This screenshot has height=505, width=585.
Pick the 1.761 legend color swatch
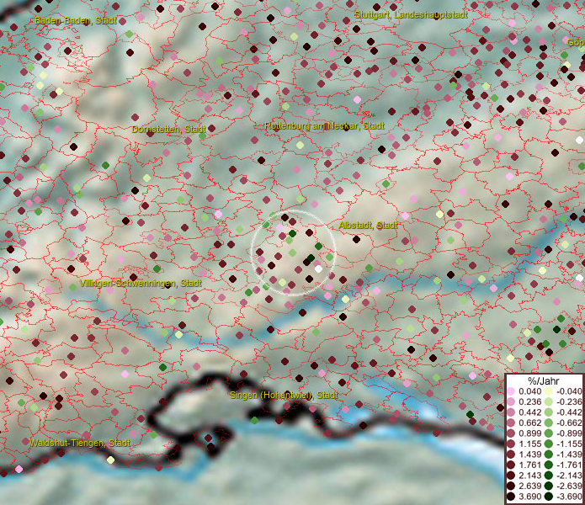click(x=511, y=465)
